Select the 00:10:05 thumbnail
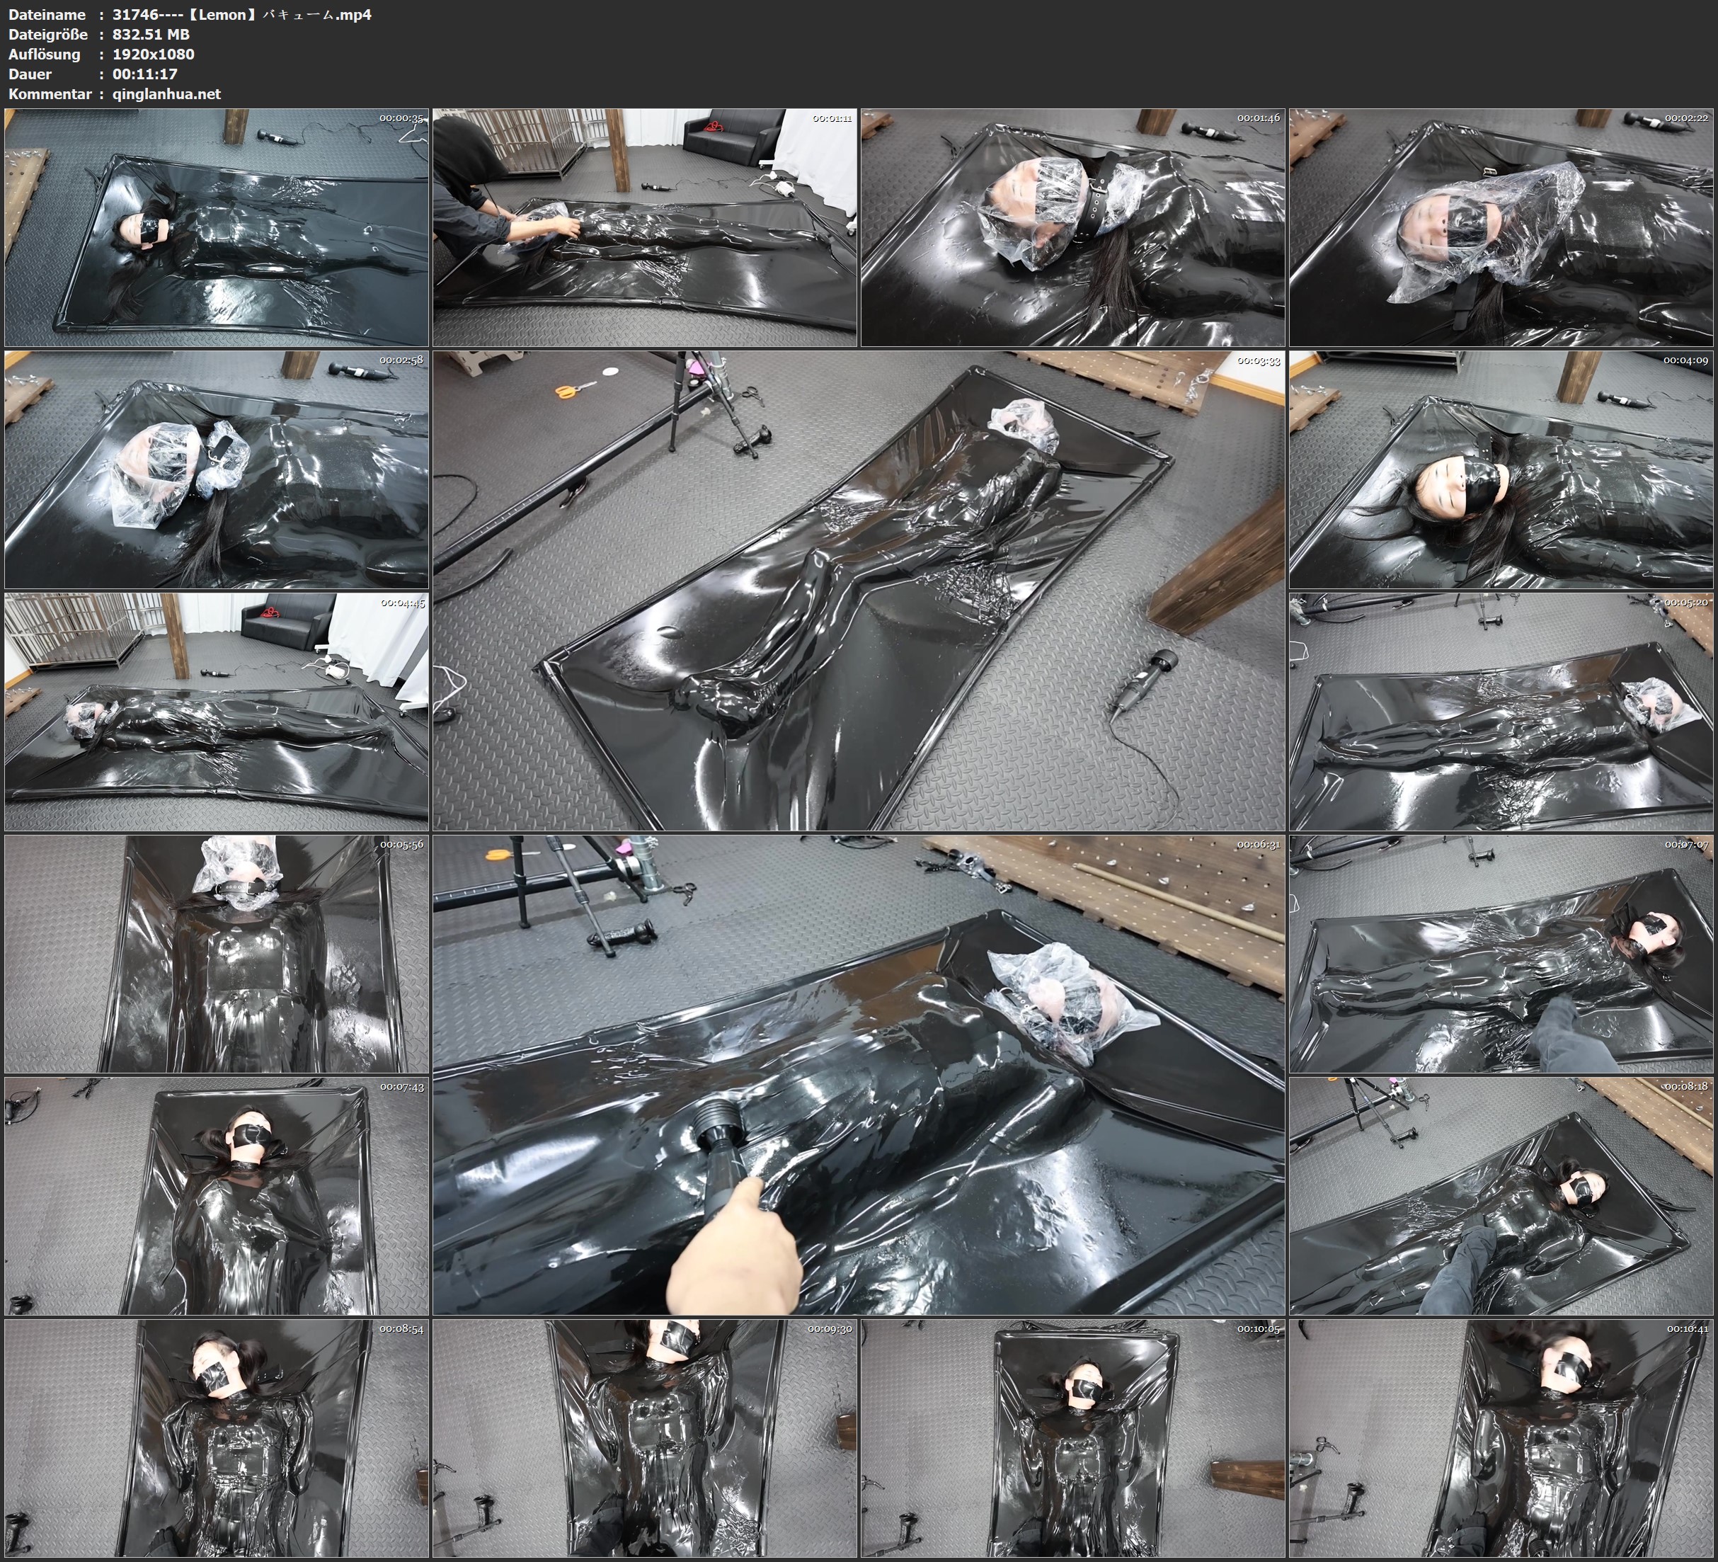The width and height of the screenshot is (1718, 1562). point(1072,1437)
